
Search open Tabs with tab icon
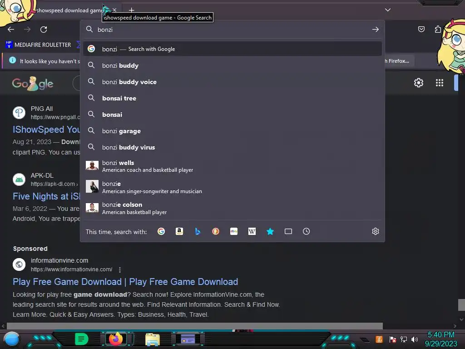click(x=288, y=231)
